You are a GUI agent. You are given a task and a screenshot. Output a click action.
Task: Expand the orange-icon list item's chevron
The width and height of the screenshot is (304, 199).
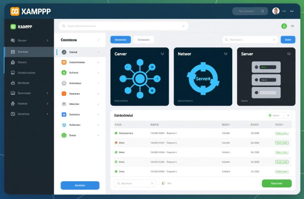[98, 62]
